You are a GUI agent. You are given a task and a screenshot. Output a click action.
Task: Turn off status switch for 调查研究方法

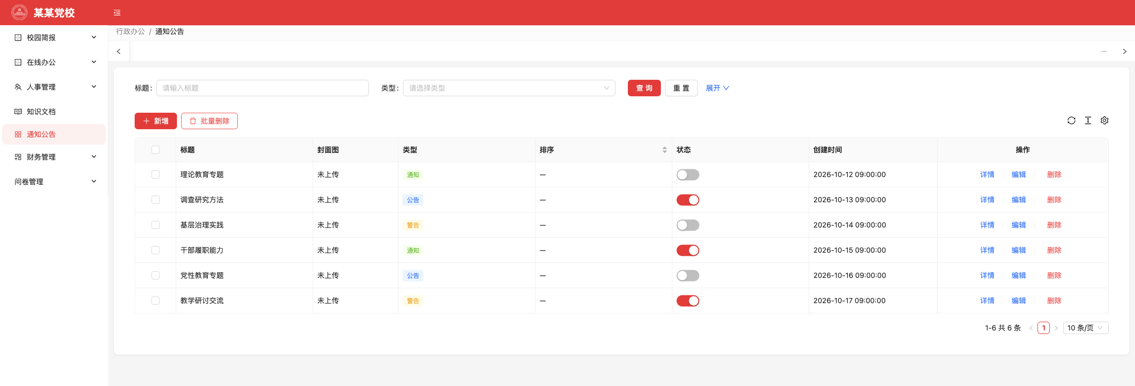pos(688,200)
